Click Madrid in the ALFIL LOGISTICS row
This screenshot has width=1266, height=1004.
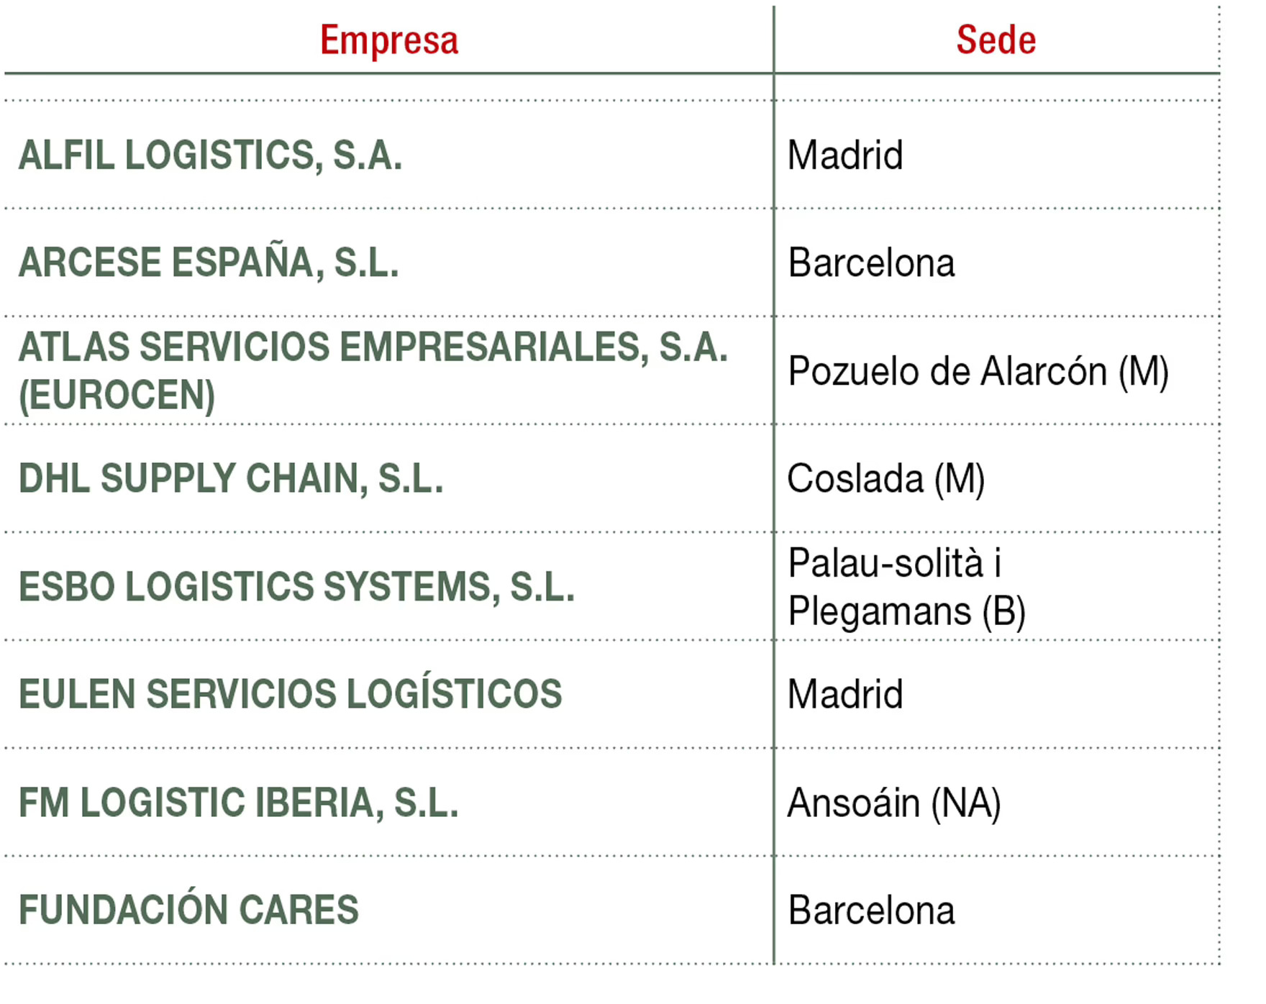tap(845, 155)
